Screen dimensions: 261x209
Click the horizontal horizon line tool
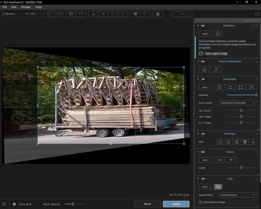tap(220, 160)
